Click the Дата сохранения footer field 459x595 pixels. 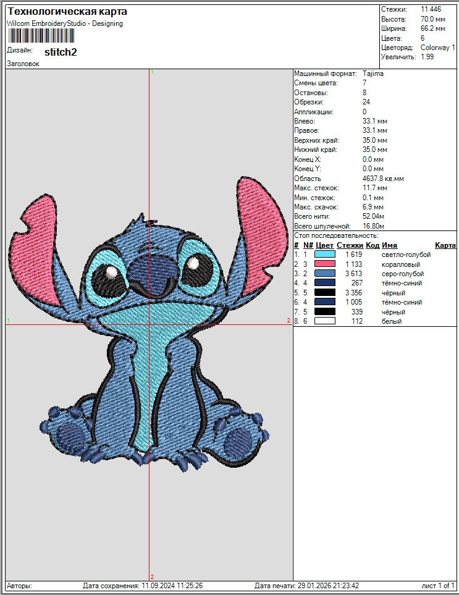pos(143,586)
